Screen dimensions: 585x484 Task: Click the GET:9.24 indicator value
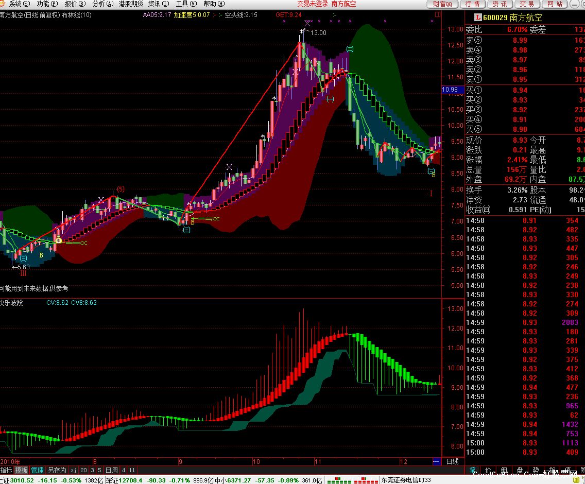click(x=288, y=15)
